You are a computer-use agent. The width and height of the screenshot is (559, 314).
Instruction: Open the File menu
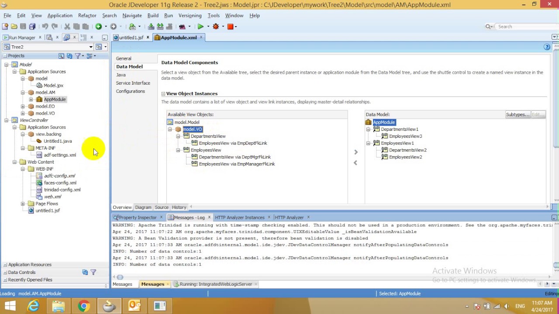7,15
